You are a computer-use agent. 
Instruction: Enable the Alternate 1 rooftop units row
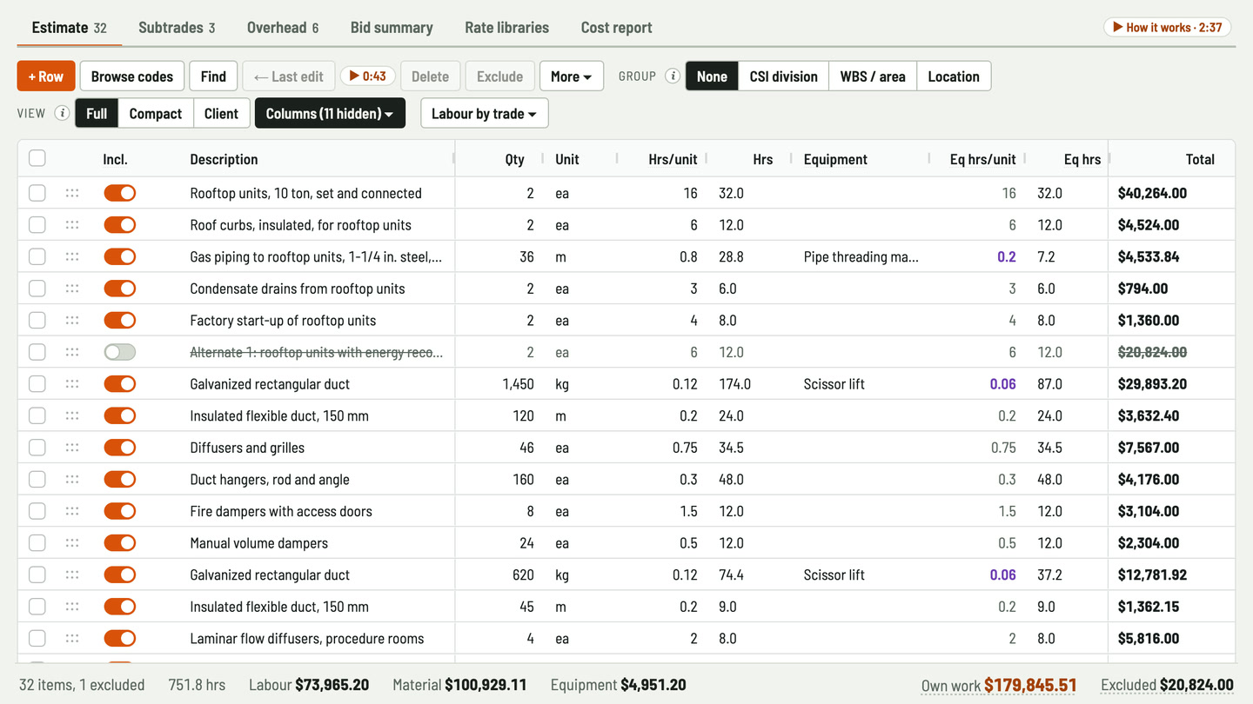click(120, 352)
